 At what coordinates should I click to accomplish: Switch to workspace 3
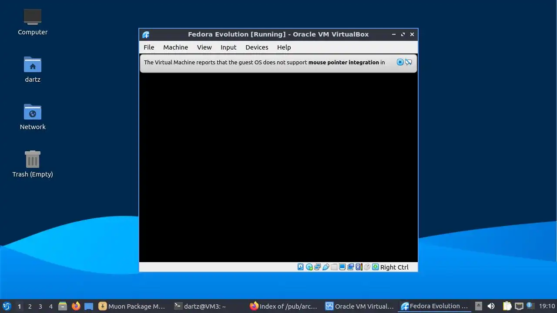click(x=40, y=306)
